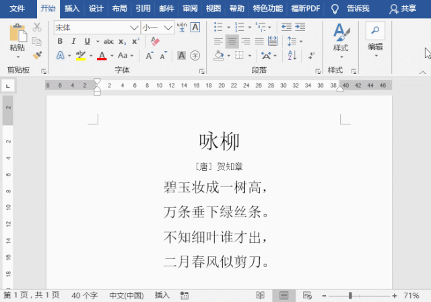
Task: Clear all formatting with eraser icon
Action: [155, 42]
